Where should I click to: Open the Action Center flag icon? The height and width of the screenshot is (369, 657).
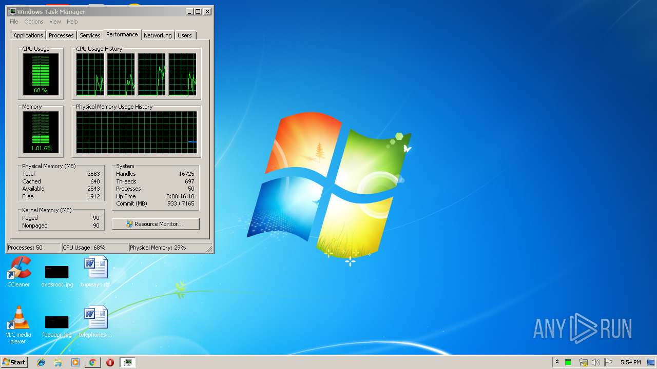point(608,362)
